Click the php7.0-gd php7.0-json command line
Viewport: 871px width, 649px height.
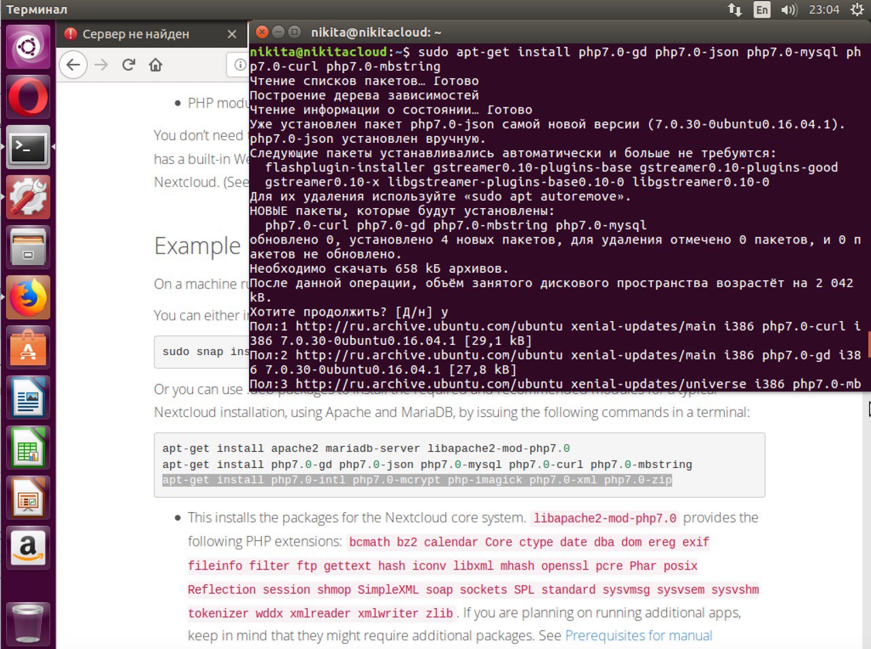click(x=427, y=465)
